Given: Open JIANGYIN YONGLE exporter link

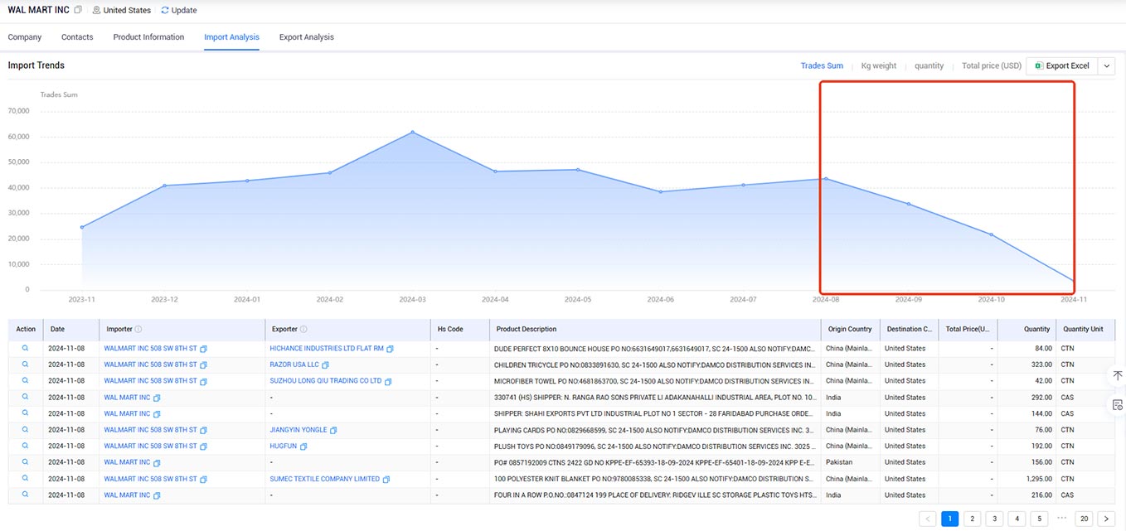Looking at the screenshot, I should tap(298, 430).
